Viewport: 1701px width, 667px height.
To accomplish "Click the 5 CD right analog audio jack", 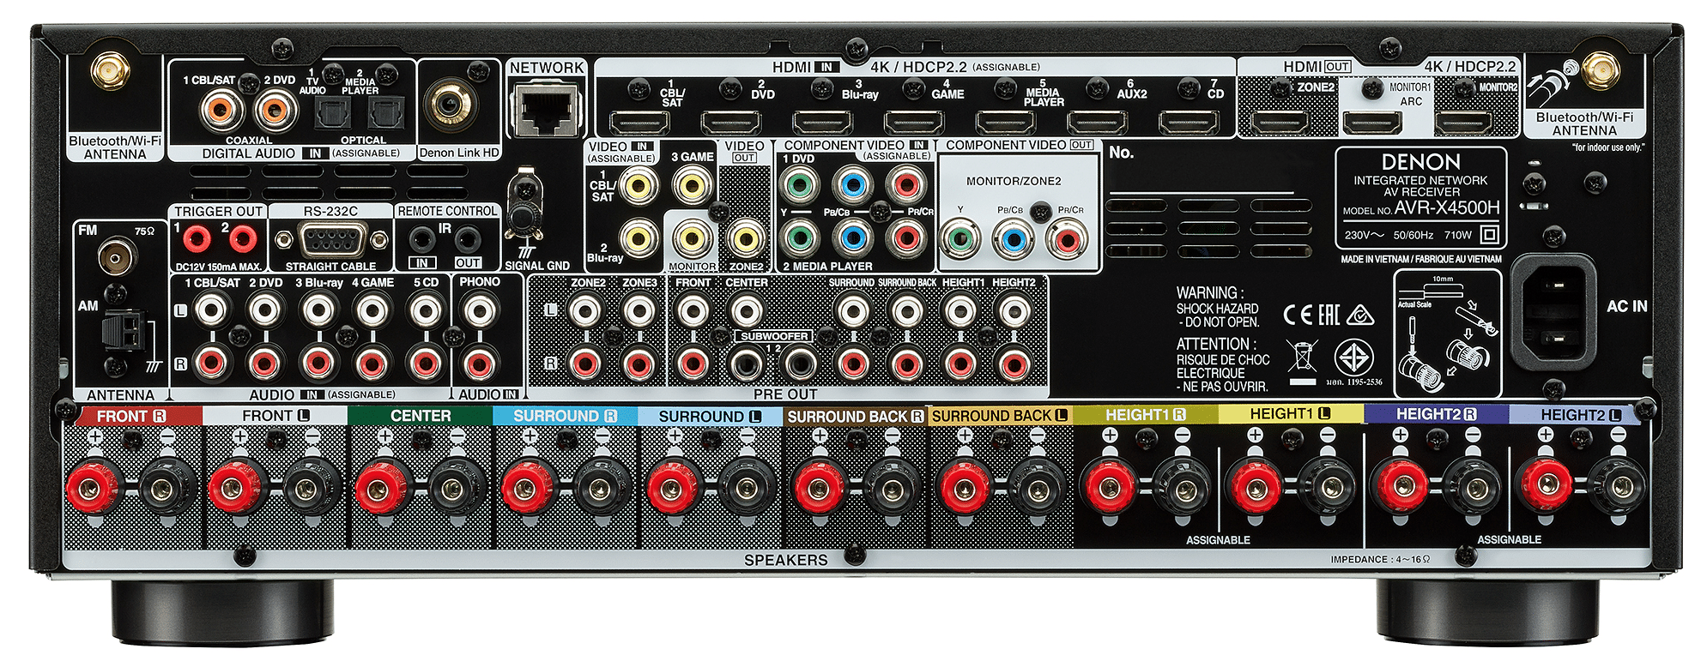I will pyautogui.click(x=426, y=364).
